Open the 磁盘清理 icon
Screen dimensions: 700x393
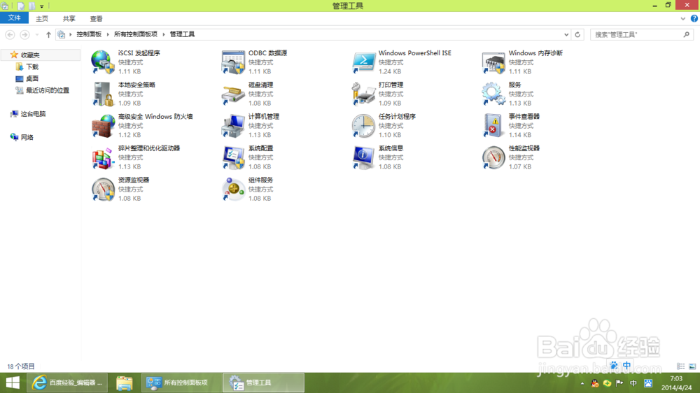click(x=233, y=94)
